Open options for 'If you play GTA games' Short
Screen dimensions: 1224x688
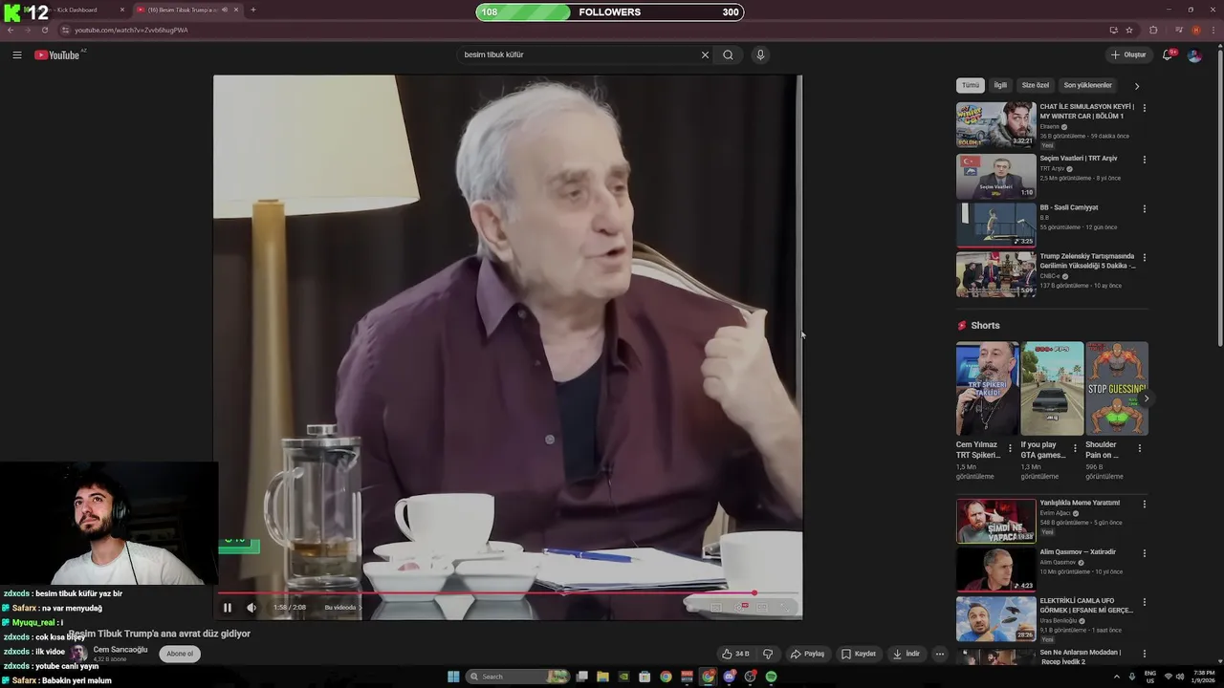click(1075, 448)
